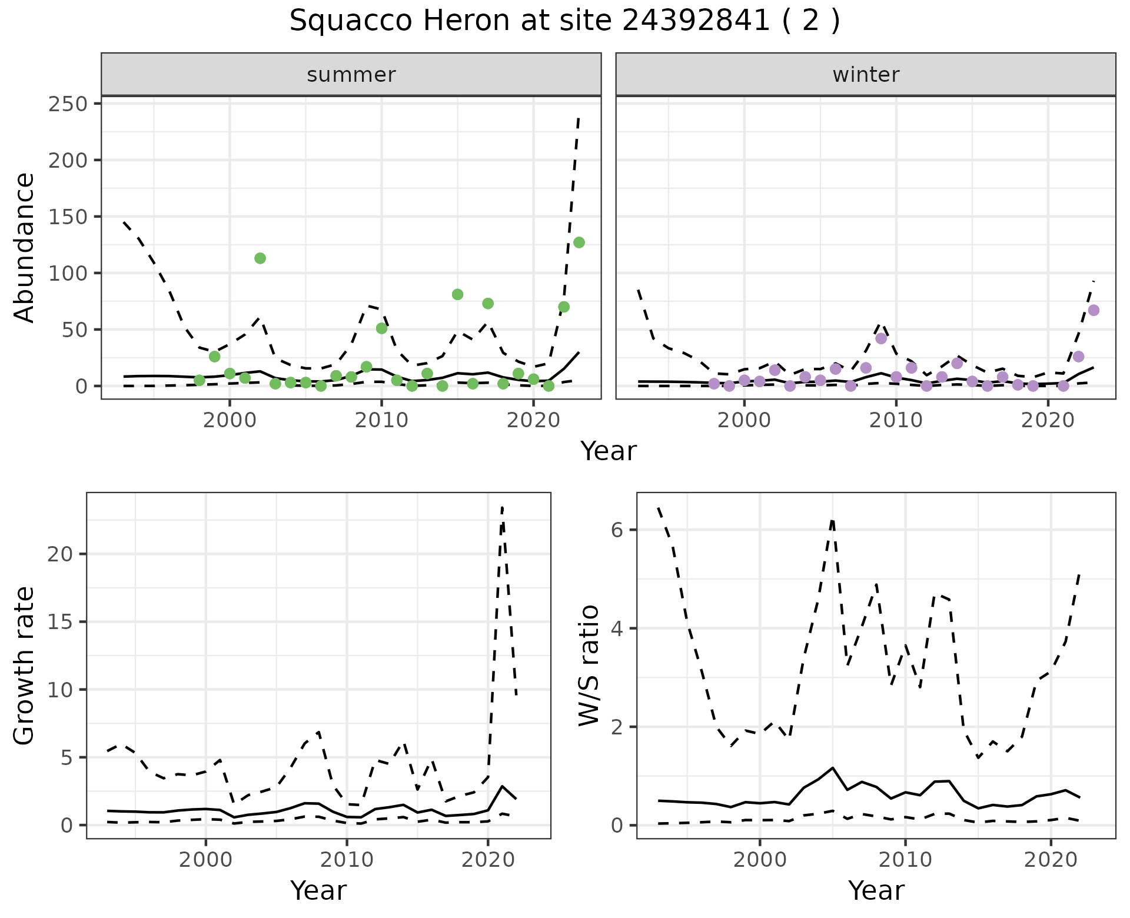Click the chart title Squacco Heron
Viewport: 1130px width, 918px height.
point(564,21)
